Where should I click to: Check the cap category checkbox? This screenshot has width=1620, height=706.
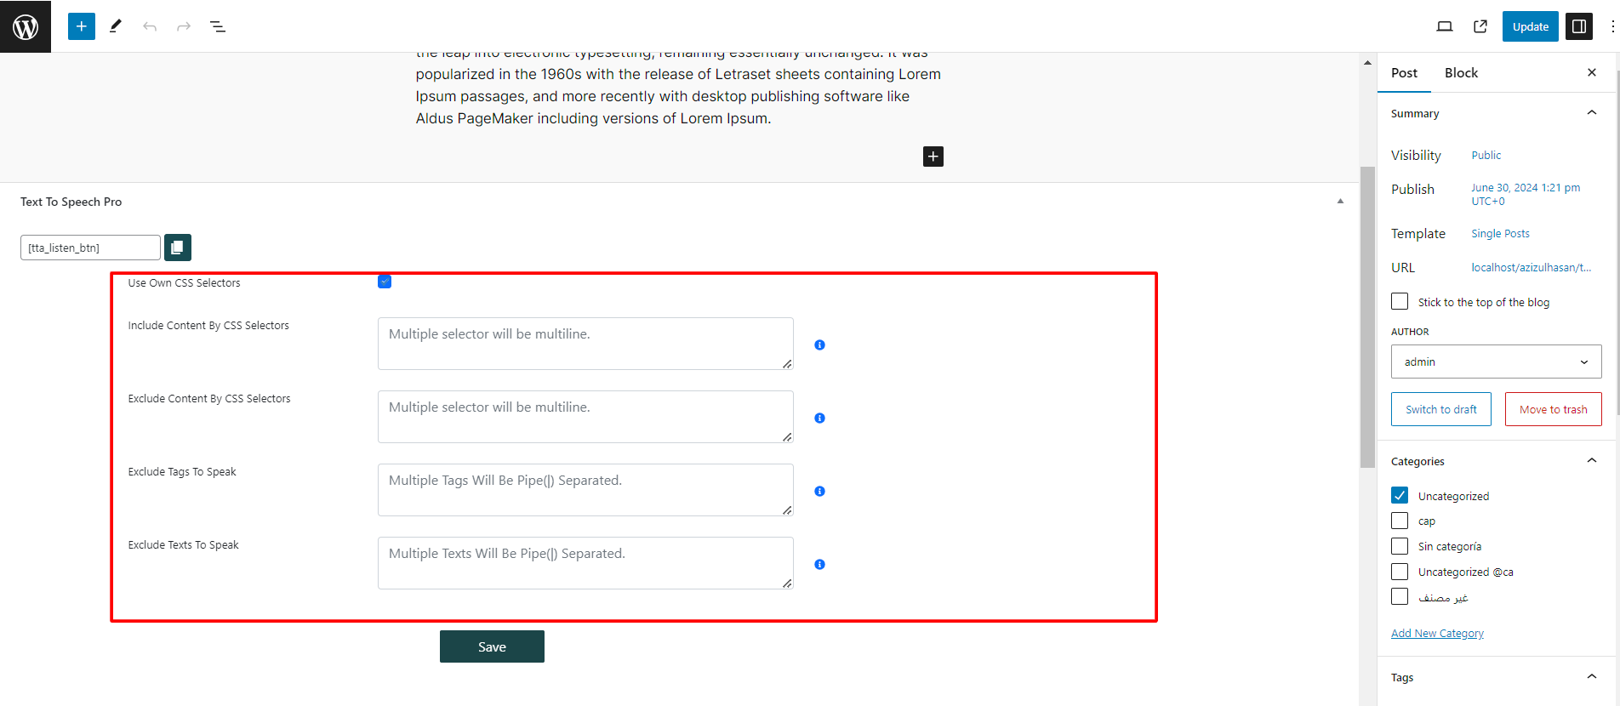coord(1400,521)
